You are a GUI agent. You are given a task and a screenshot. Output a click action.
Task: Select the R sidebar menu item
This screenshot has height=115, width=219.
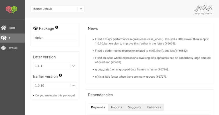(12, 38)
